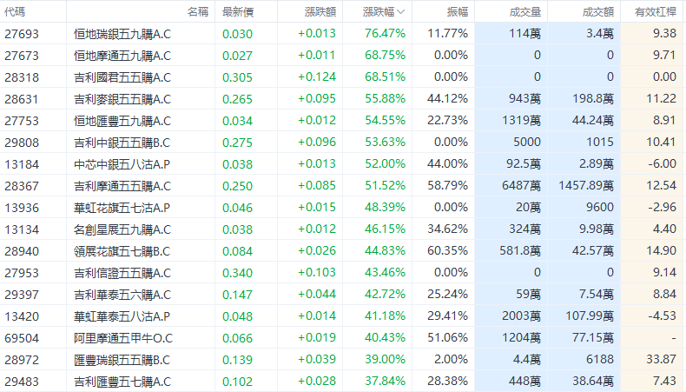Select the 阿里摩通五甲牛O.C row
The width and height of the screenshot is (686, 392).
122,337
